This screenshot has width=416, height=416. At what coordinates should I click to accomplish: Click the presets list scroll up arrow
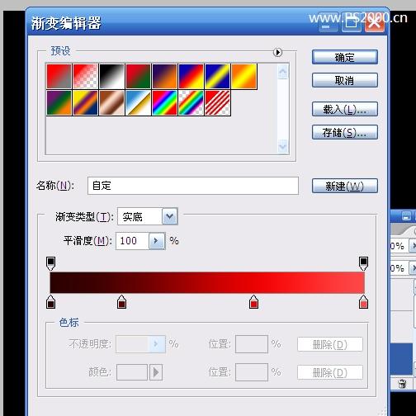point(283,72)
